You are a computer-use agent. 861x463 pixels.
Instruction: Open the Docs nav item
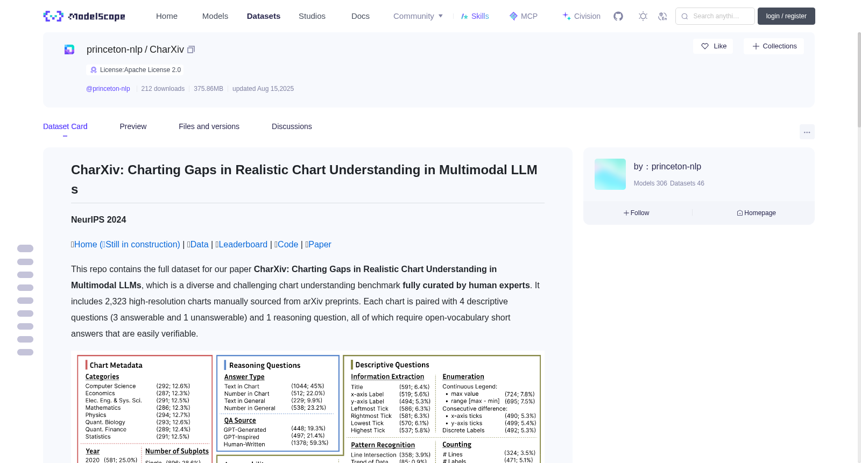(x=361, y=16)
